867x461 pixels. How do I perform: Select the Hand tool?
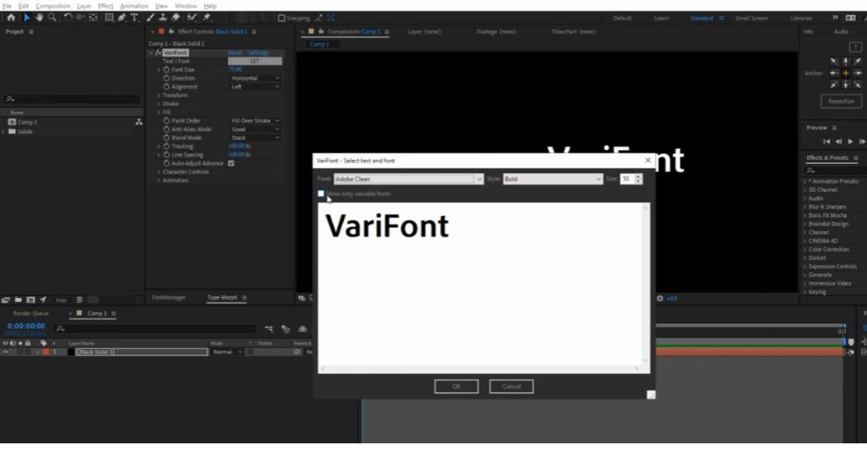(40, 18)
